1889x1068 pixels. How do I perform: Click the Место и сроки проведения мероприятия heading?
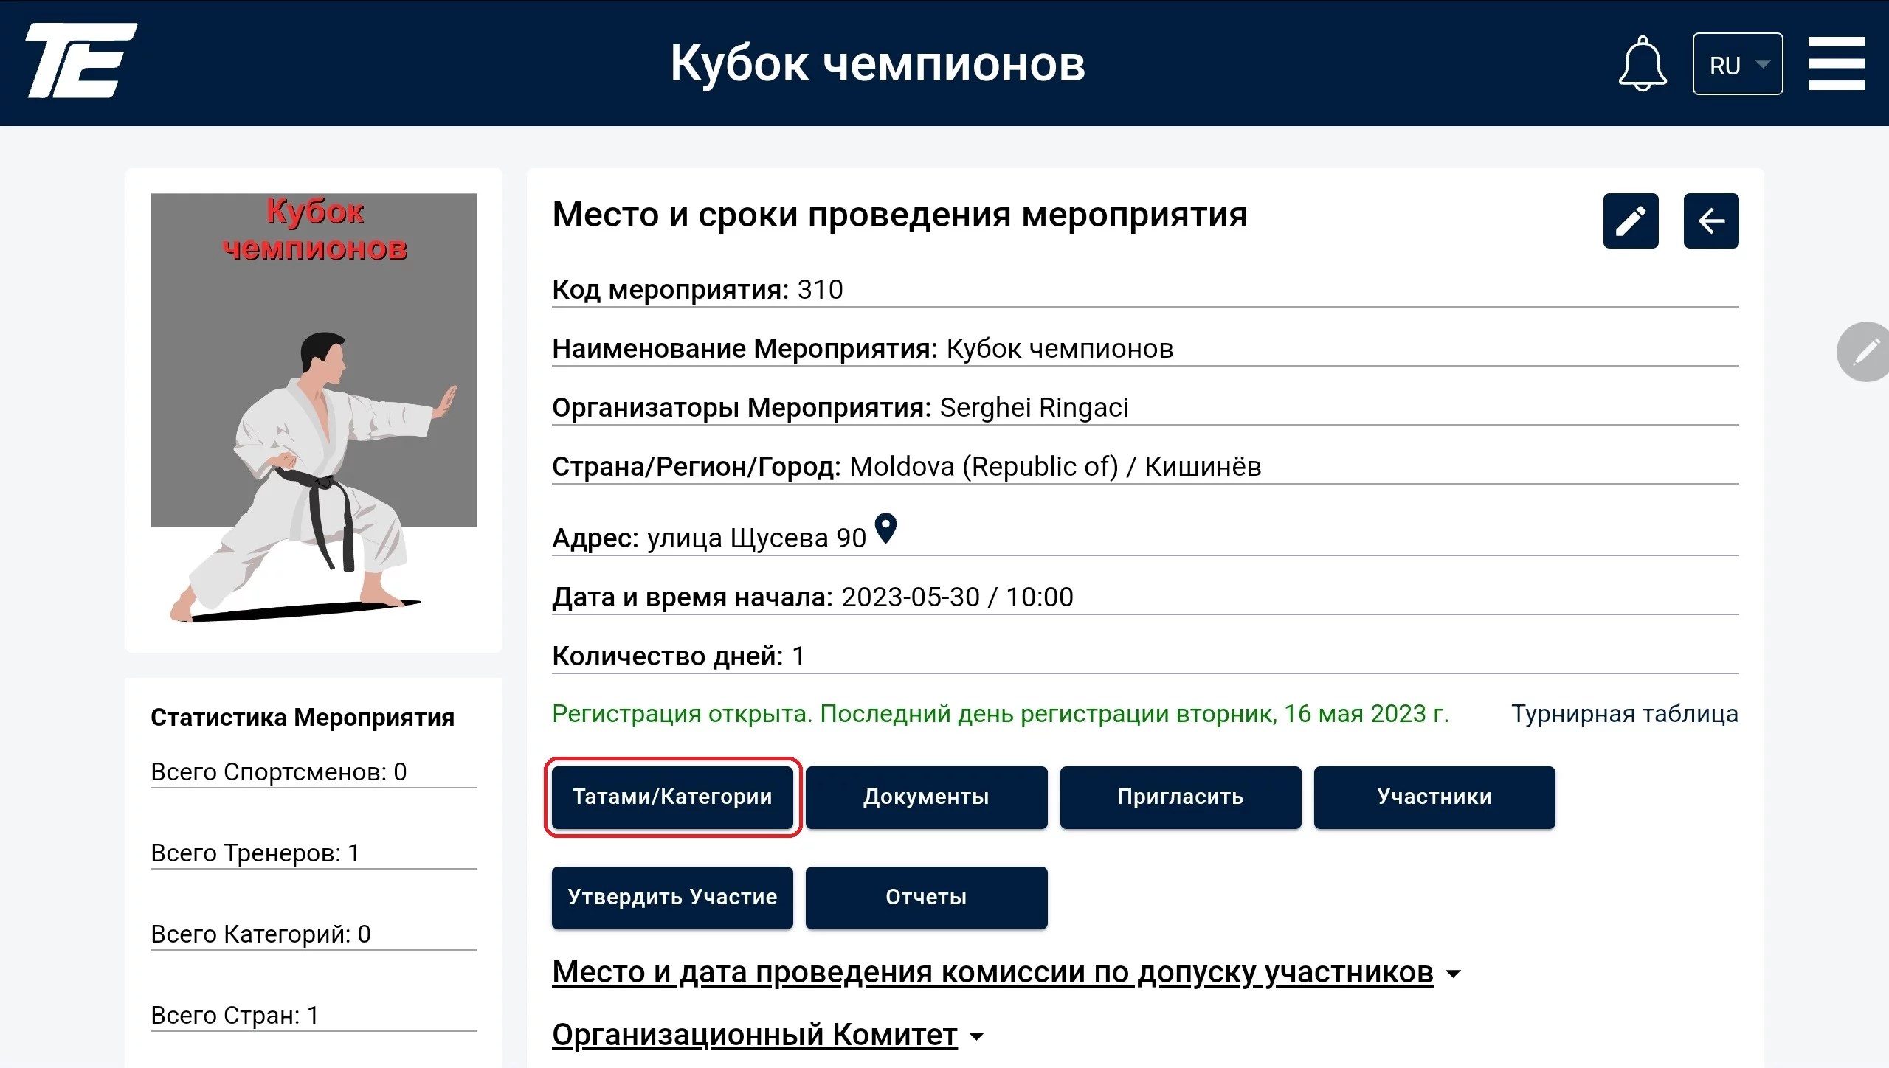(x=899, y=215)
